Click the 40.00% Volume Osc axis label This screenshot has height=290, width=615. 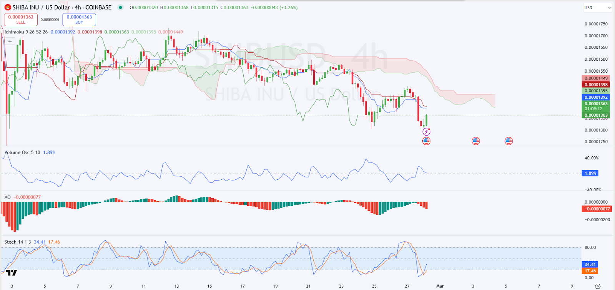pyautogui.click(x=592, y=158)
